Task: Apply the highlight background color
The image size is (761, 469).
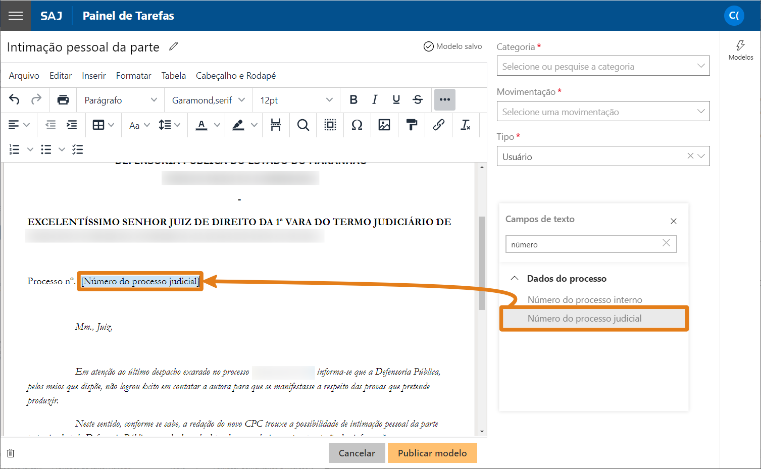Action: (238, 125)
